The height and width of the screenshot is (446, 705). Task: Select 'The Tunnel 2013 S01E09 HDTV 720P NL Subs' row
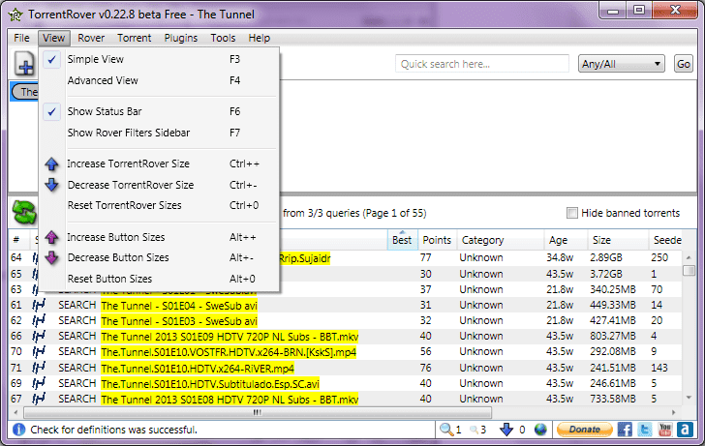[346, 337]
